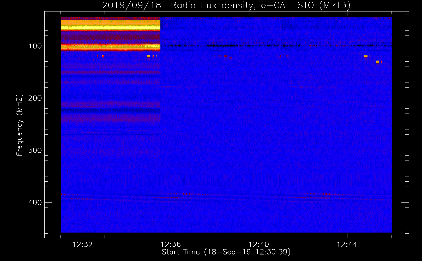Click the plot title '2019/09/18 Radio flux density, e-CALLISTO (MRT3)'
422x261 pixels.
pyautogui.click(x=226, y=5)
